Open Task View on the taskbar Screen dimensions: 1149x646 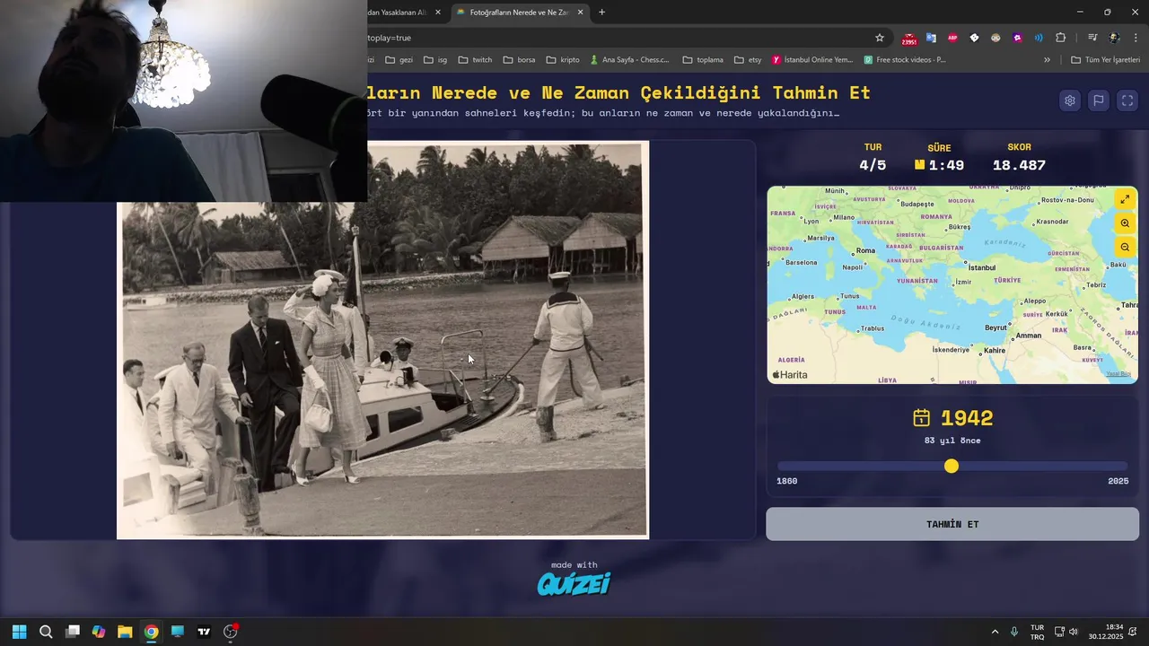(73, 632)
